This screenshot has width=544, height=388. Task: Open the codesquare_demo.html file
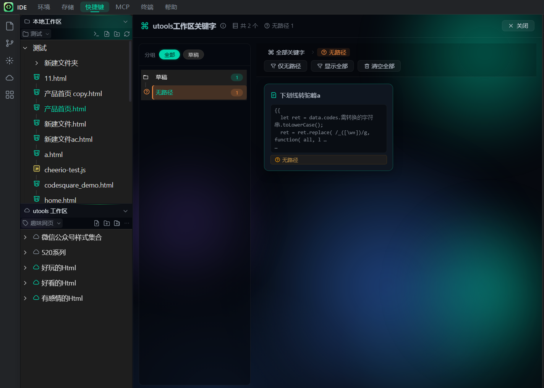pos(79,185)
